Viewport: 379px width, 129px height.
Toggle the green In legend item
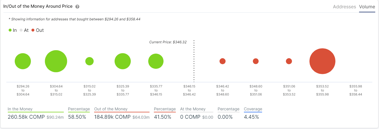[x=13, y=30]
